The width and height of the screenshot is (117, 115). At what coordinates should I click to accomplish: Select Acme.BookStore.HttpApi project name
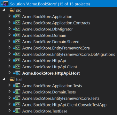click(44, 61)
